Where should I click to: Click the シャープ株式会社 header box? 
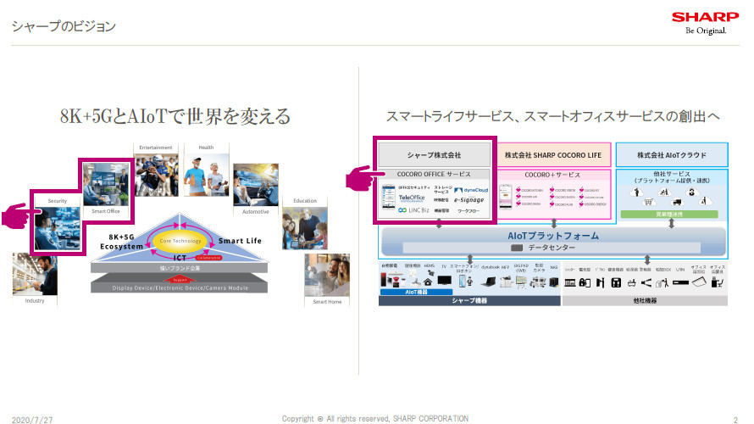[435, 155]
